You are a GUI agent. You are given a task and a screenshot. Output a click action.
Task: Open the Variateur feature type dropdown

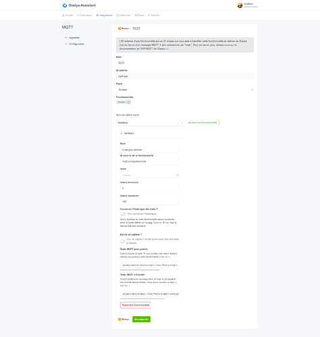(x=151, y=123)
